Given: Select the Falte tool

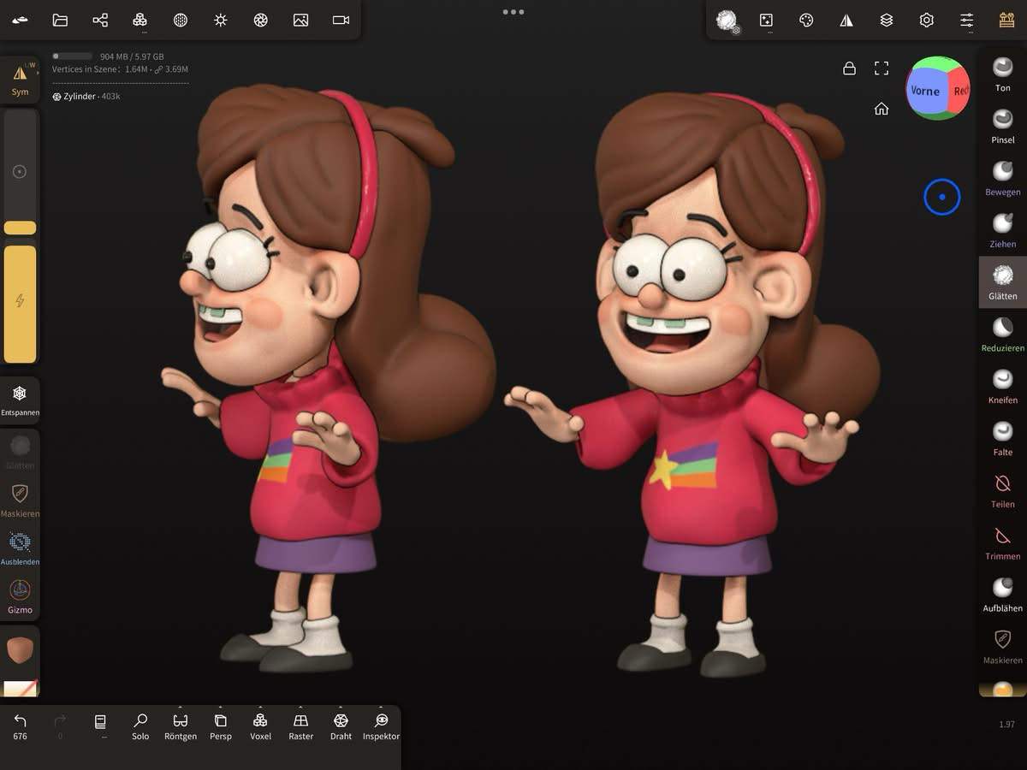Looking at the screenshot, I should click(x=1002, y=438).
